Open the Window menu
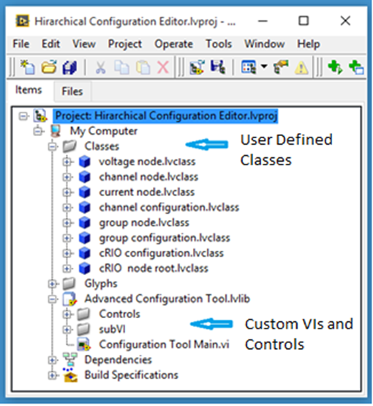This screenshot has width=373, height=406. pyautogui.click(x=264, y=44)
